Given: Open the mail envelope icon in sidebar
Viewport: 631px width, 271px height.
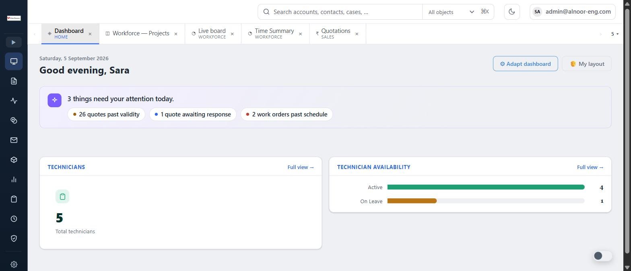Looking at the screenshot, I should pyautogui.click(x=14, y=140).
